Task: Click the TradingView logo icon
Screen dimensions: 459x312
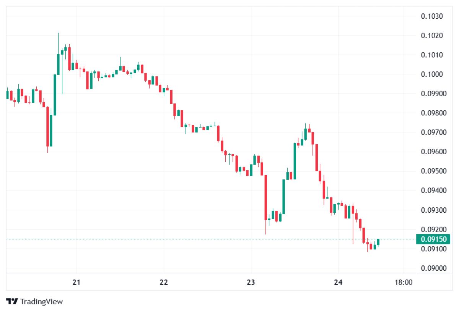Action: [x=12, y=301]
